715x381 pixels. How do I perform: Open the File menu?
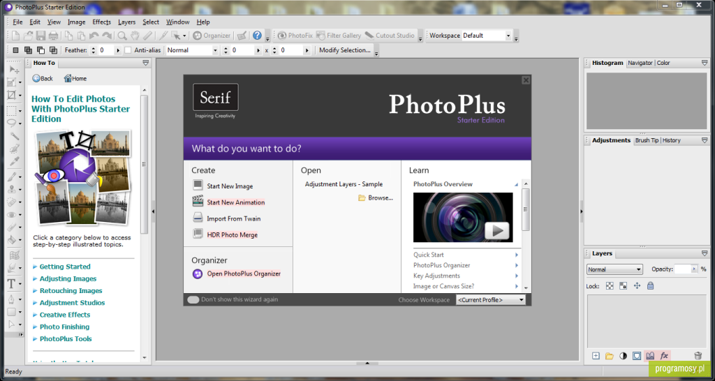17,22
